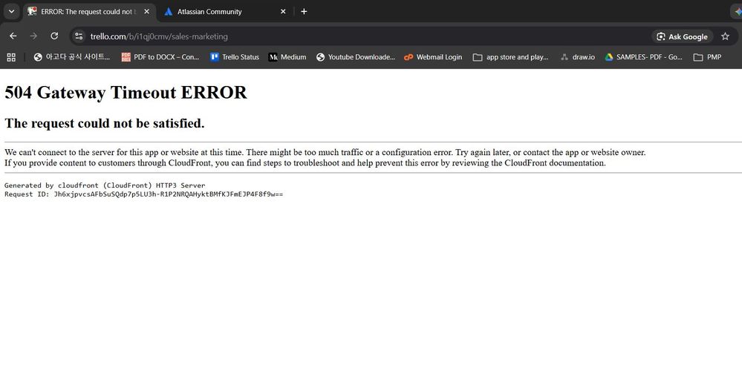The height and width of the screenshot is (379, 742).
Task: Click the Ask Google lens button
Action: point(683,36)
